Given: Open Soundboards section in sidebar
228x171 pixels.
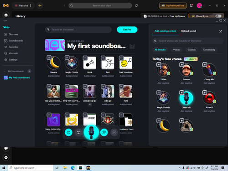Looking at the screenshot, I should [x=14, y=41].
